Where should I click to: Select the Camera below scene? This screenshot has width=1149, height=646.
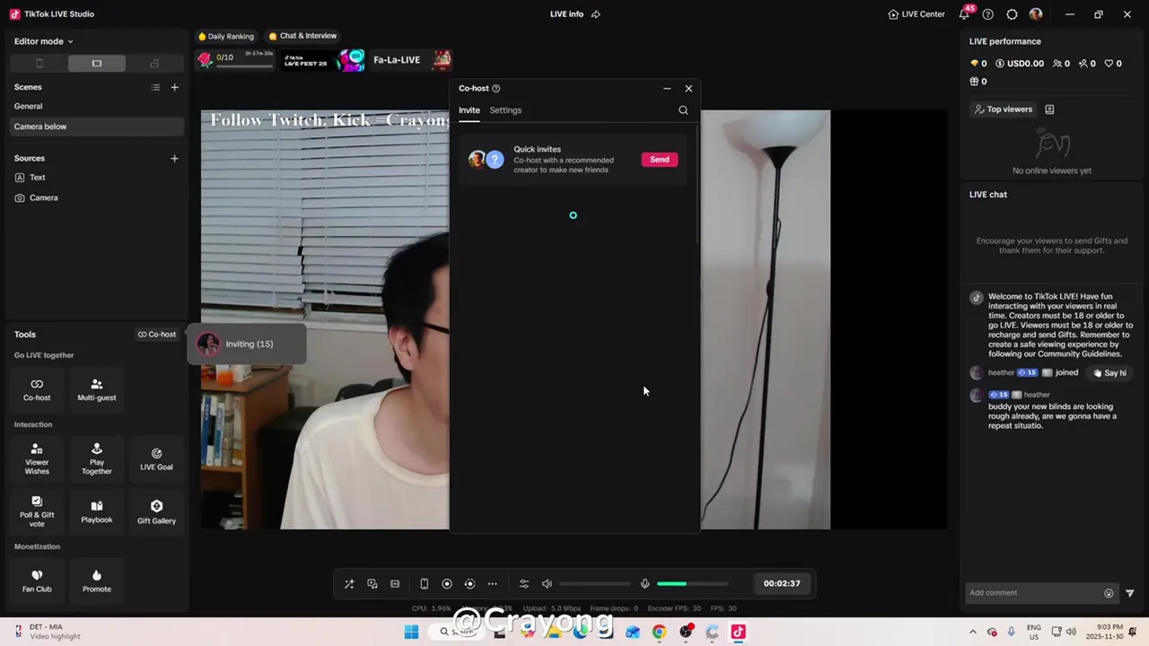coord(94,127)
